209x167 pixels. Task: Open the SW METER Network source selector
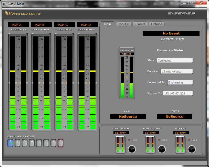pyautogui.click(x=127, y=54)
